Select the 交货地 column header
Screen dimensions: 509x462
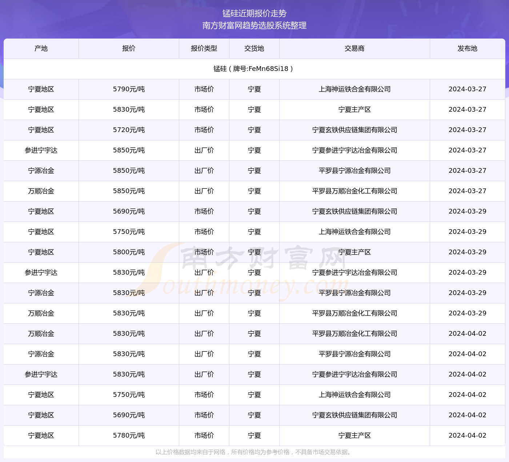[x=254, y=48]
